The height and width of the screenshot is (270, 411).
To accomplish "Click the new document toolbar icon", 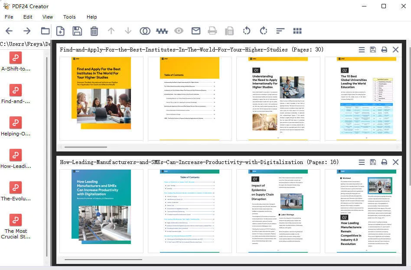I will (x=60, y=31).
